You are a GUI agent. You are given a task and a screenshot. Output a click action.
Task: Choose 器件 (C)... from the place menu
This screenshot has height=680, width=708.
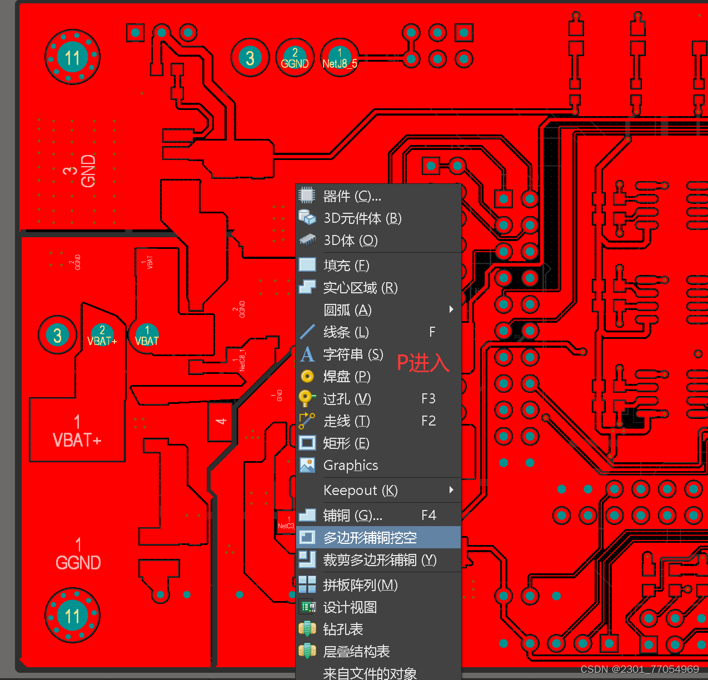378,196
